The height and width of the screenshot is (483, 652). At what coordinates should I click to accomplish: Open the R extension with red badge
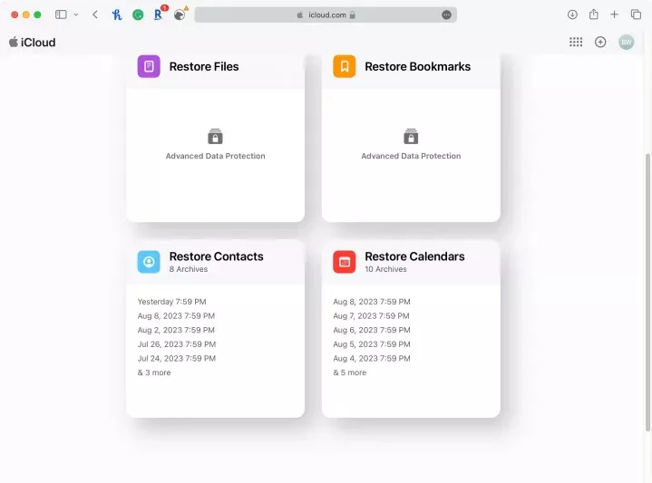coord(159,14)
